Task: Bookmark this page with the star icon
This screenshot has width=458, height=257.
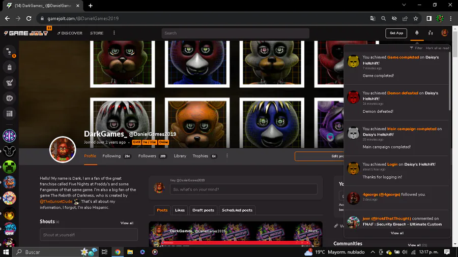Action: click(x=416, y=18)
